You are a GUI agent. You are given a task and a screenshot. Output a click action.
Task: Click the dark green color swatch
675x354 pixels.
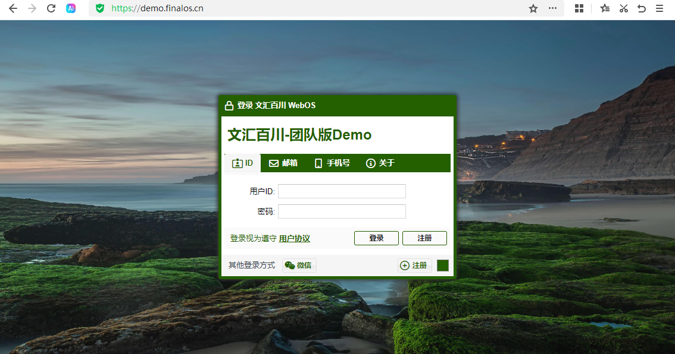tap(443, 265)
